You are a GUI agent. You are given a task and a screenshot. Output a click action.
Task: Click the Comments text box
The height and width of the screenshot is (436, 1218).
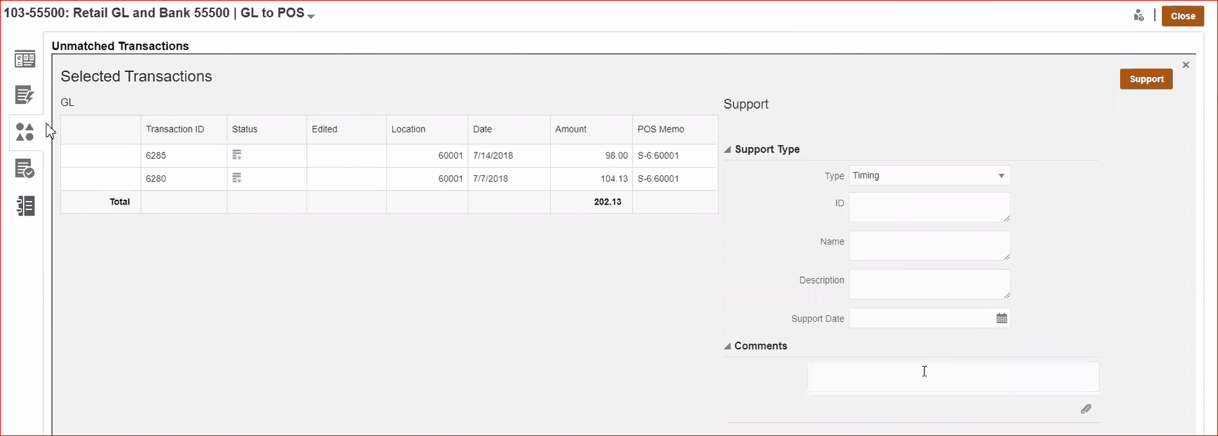pyautogui.click(x=953, y=376)
